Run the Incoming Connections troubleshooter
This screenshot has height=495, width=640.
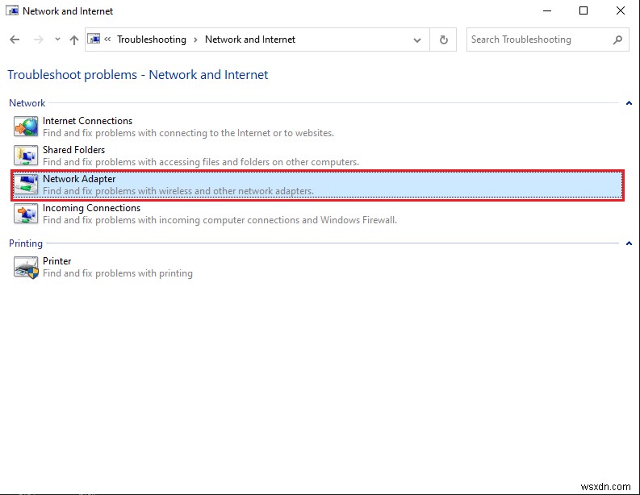[x=91, y=208]
